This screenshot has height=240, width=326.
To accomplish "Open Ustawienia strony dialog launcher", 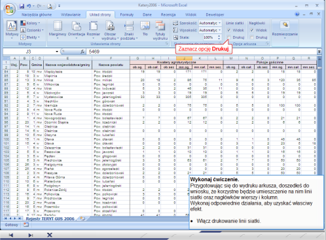I will (167, 44).
